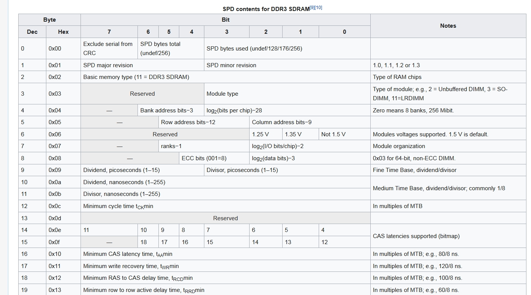This screenshot has height=295, width=531.
Task: Click the Hex subheader cell
Action: pyautogui.click(x=63, y=32)
